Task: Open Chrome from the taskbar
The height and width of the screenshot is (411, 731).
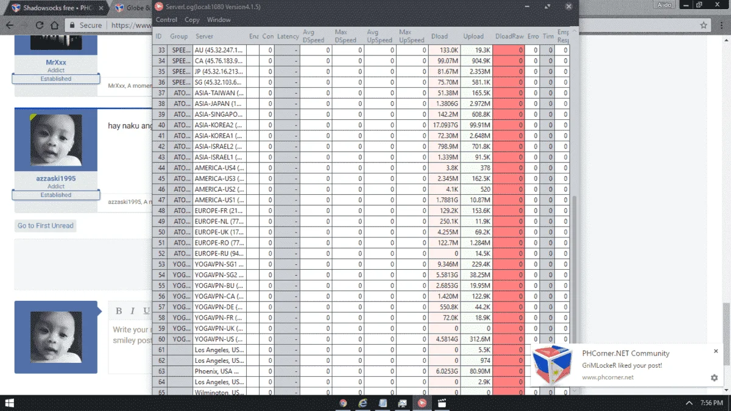Action: 343,403
